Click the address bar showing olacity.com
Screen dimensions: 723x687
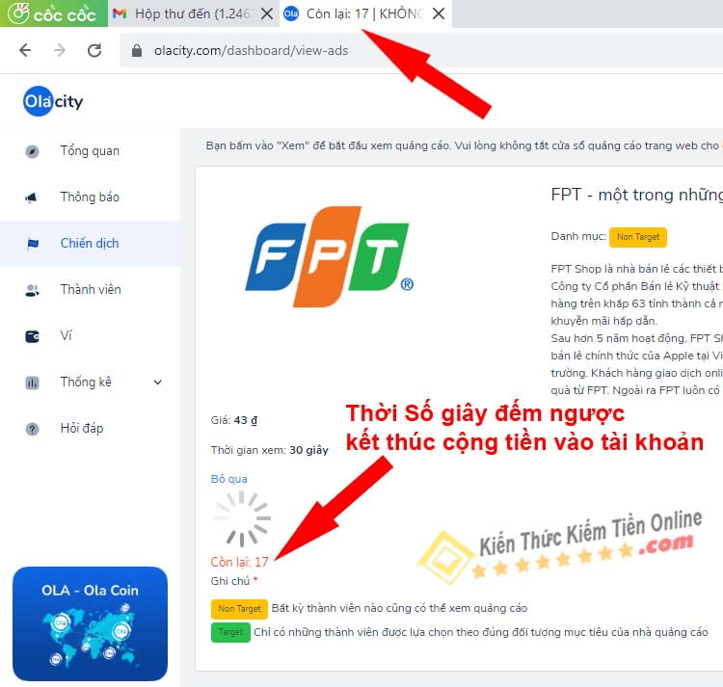(422, 50)
